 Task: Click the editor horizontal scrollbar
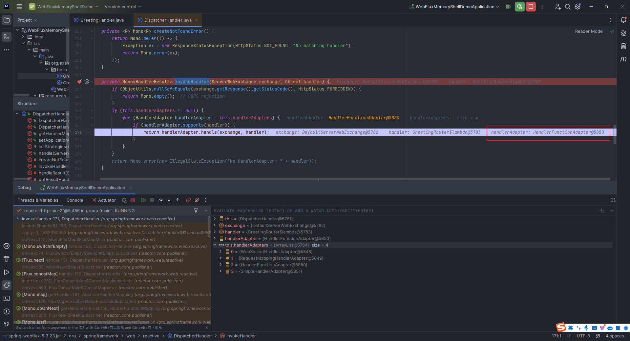pos(355,179)
